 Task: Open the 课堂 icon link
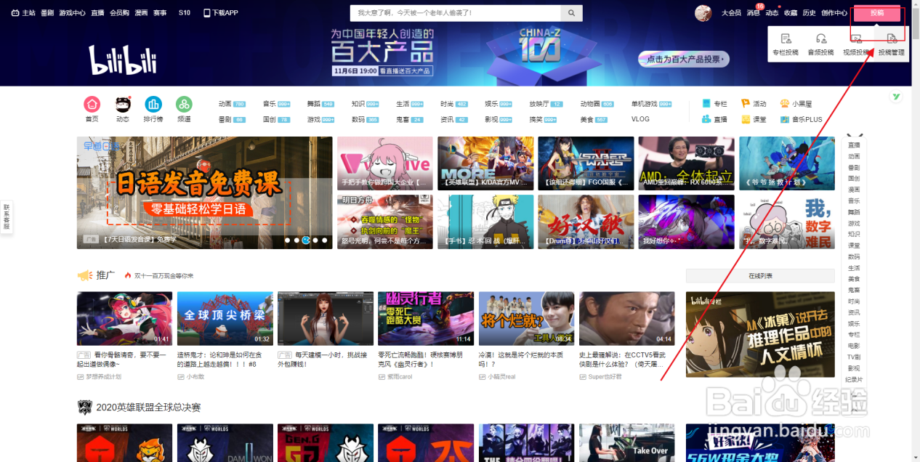tap(754, 119)
